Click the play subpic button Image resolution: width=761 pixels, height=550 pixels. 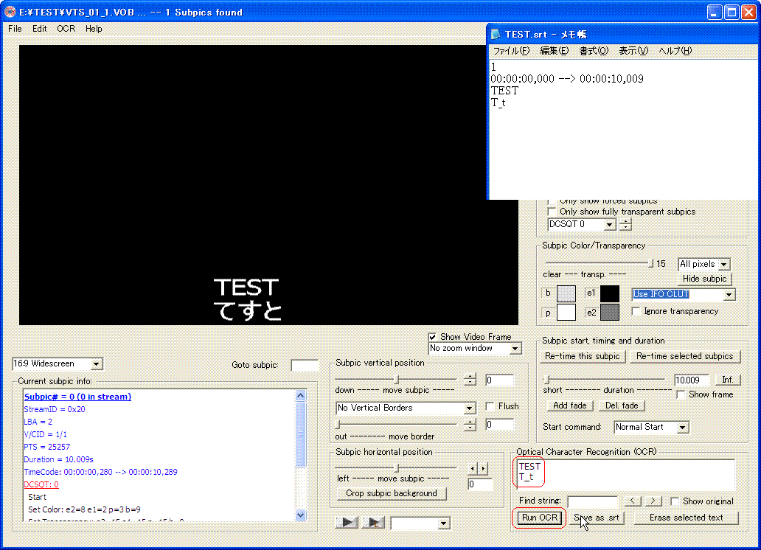[x=347, y=523]
